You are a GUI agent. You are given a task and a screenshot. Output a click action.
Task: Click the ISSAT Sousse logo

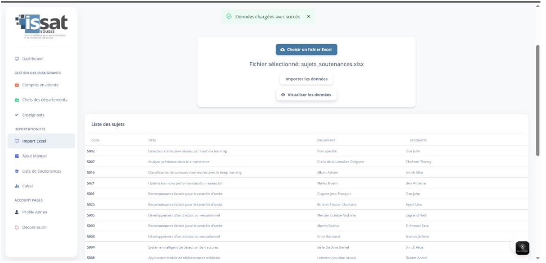41,26
